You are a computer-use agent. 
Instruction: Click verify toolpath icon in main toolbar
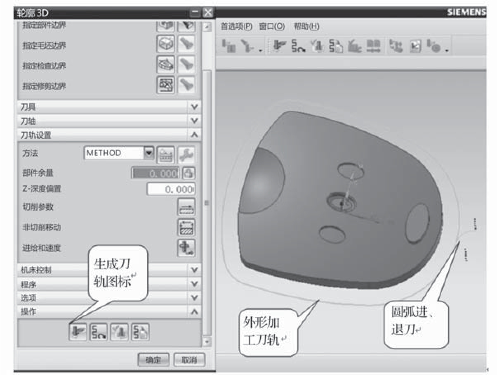tap(317, 46)
